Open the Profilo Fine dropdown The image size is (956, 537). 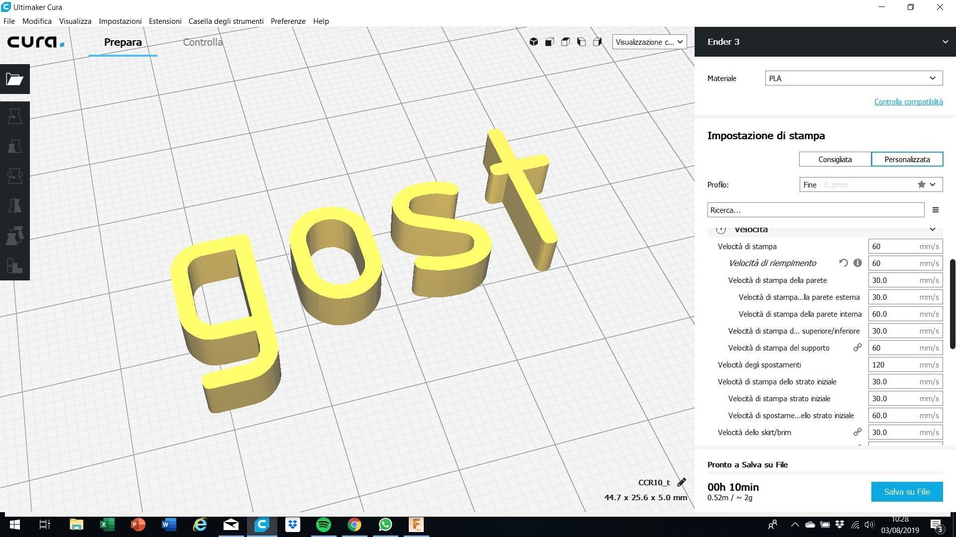click(871, 184)
